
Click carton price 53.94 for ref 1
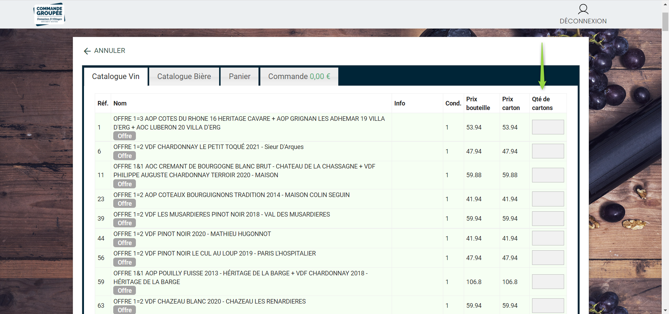[510, 127]
